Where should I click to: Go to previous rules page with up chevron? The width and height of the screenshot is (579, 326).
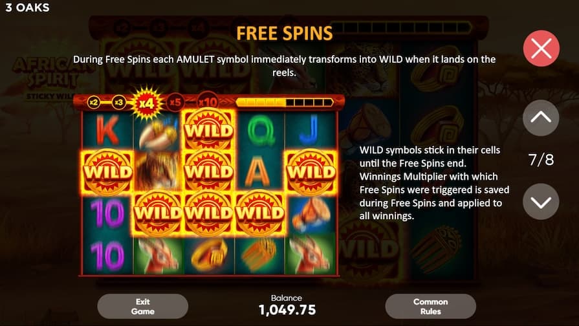pos(541,118)
